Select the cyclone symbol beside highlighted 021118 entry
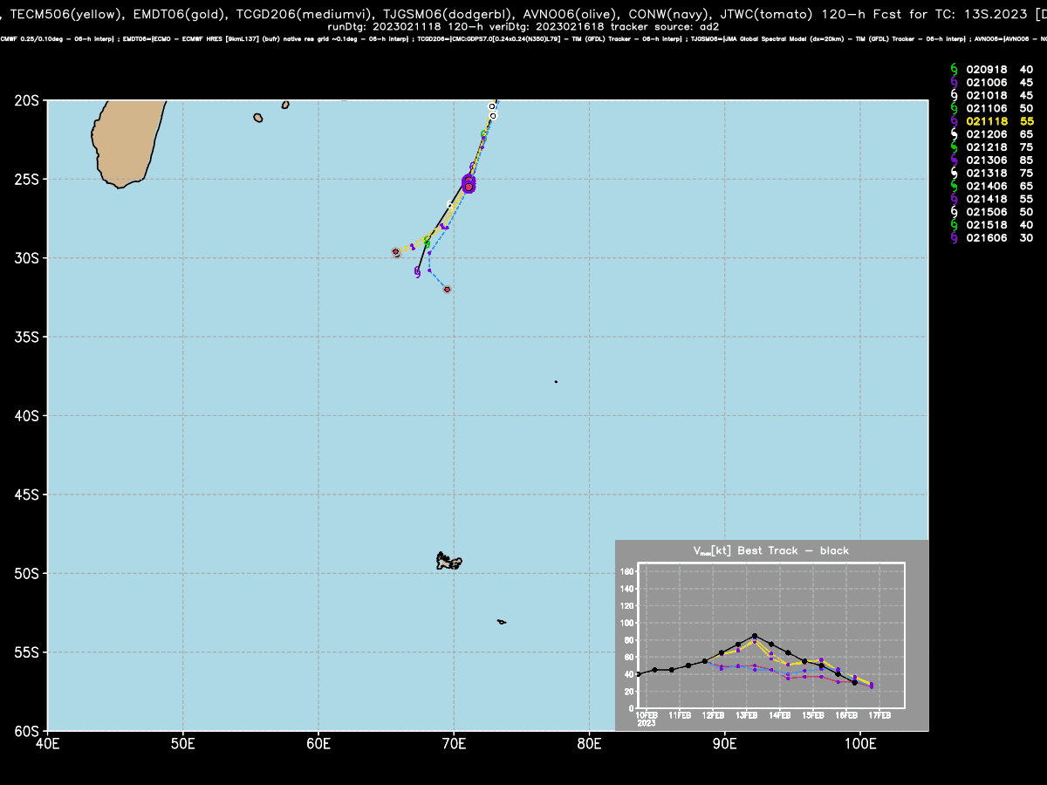 tap(954, 121)
